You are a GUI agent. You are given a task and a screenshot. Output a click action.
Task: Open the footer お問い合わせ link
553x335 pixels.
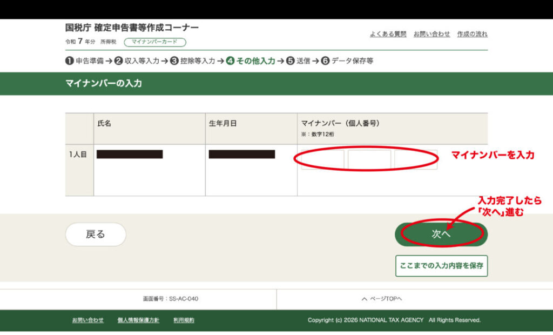tap(88, 320)
